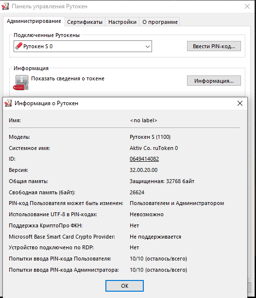Viewport: 256px width, 298px height.
Task: Click the Aktiv Co. ruToken 0 value
Action: tap(154, 148)
